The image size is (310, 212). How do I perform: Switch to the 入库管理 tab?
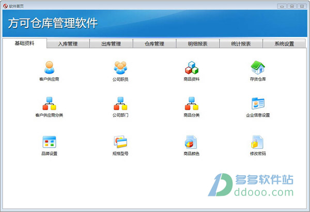click(68, 44)
